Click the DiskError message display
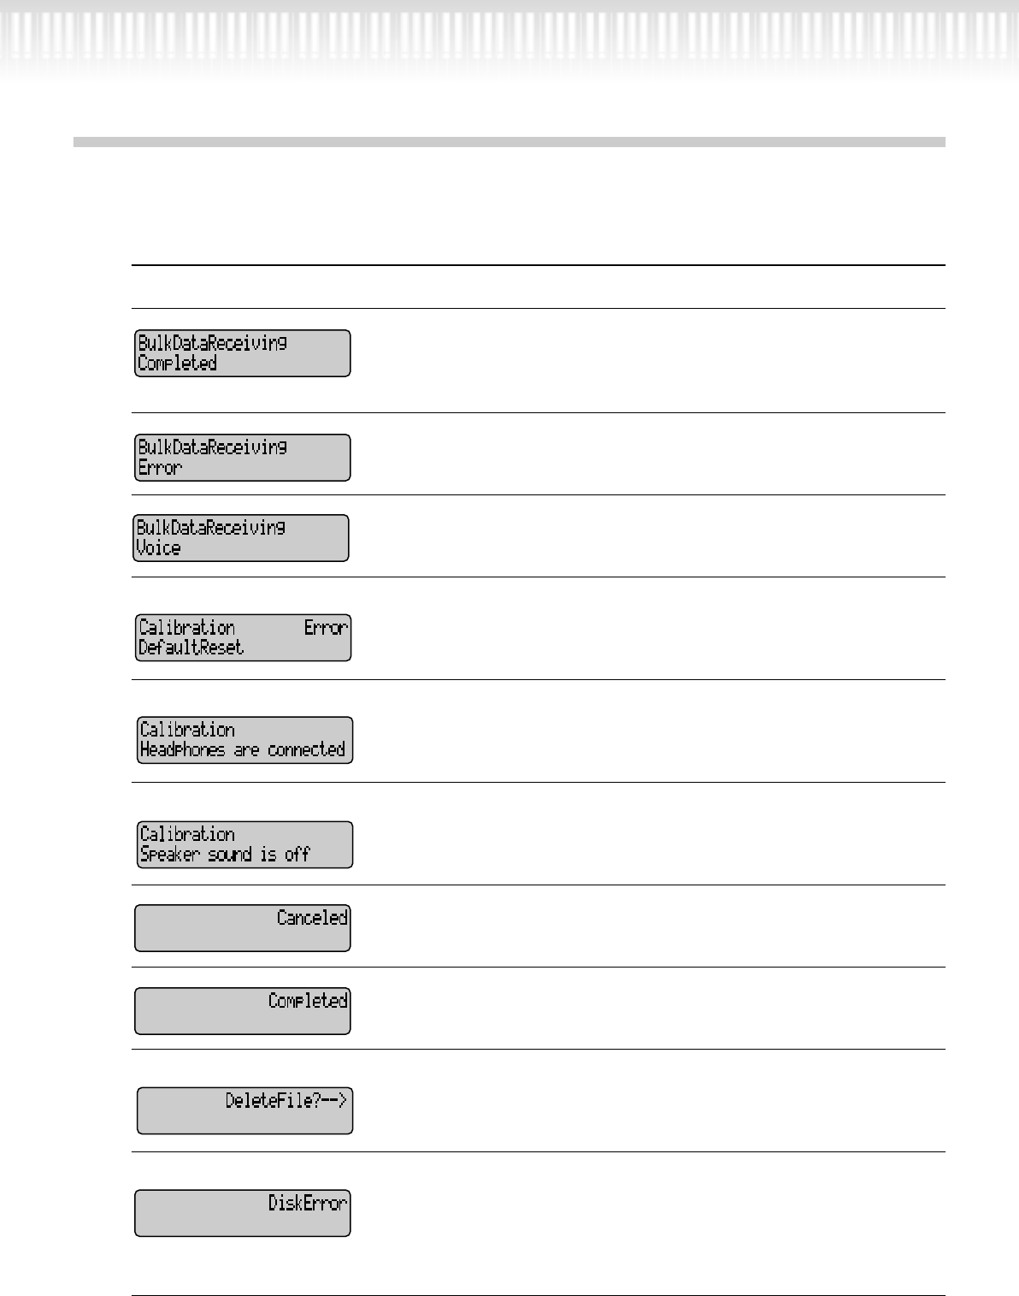The height and width of the screenshot is (1296, 1019). click(243, 1212)
